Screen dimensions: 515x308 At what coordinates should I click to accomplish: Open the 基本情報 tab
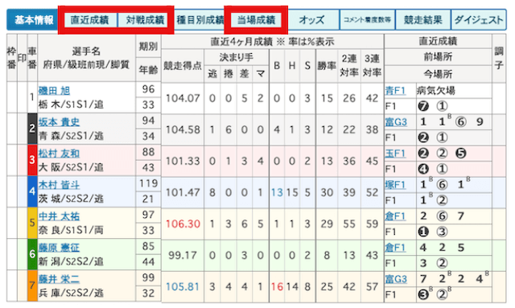click(33, 20)
